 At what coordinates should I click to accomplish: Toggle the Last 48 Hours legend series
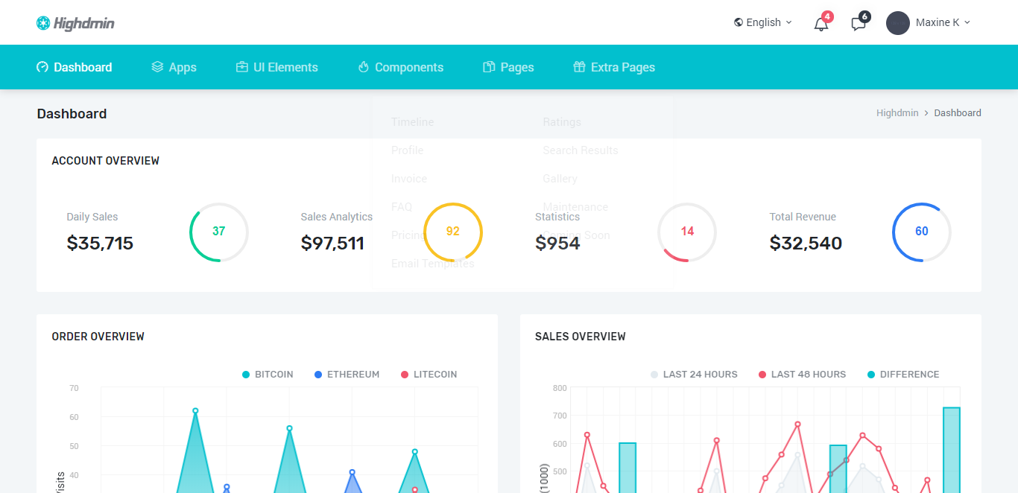(x=802, y=375)
